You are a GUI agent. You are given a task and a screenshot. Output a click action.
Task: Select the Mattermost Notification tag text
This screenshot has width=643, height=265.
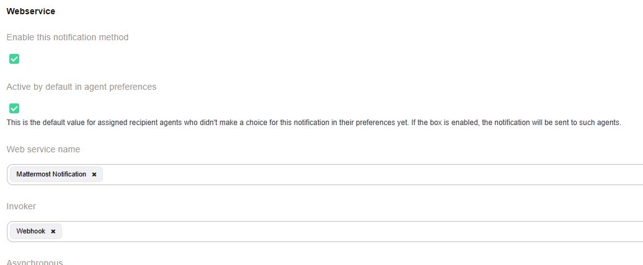51,175
